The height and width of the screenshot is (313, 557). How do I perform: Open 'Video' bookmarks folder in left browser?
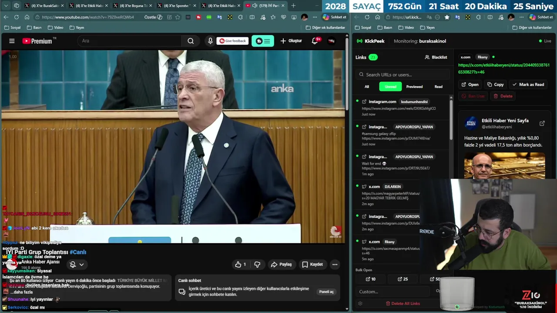(55, 27)
